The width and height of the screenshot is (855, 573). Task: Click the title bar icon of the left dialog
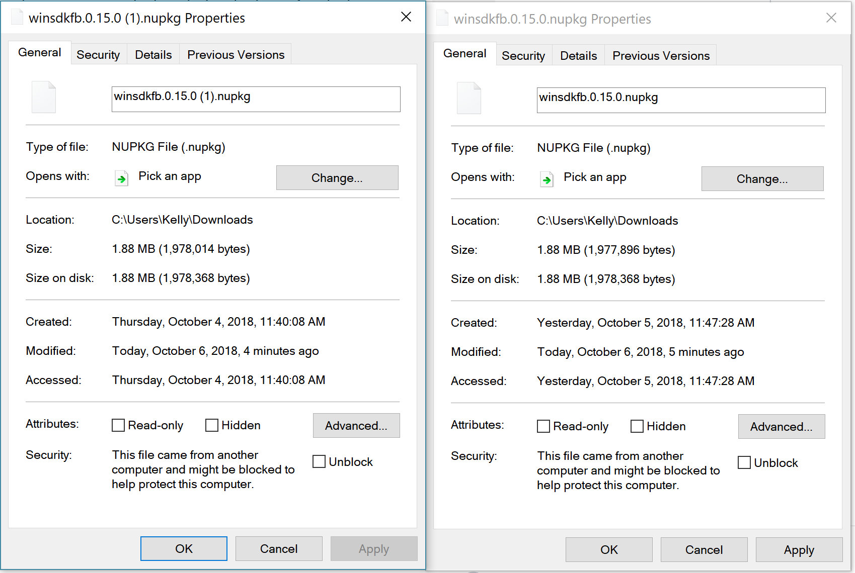point(17,17)
